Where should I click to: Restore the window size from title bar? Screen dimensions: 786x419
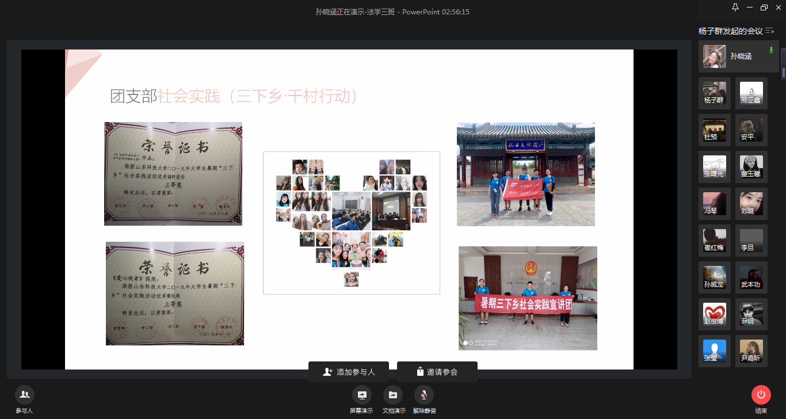click(x=764, y=7)
